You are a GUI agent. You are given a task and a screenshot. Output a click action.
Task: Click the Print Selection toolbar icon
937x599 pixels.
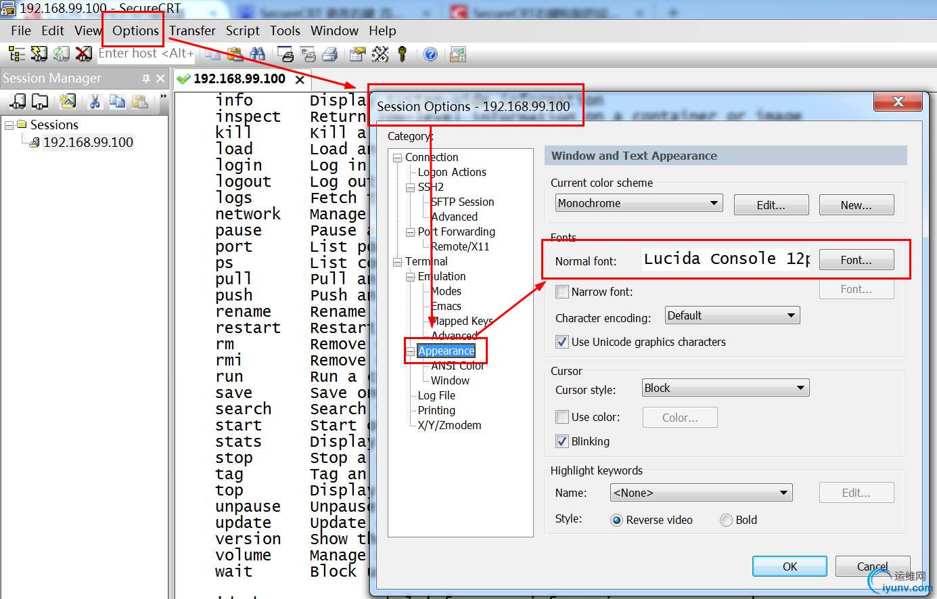pos(308,54)
